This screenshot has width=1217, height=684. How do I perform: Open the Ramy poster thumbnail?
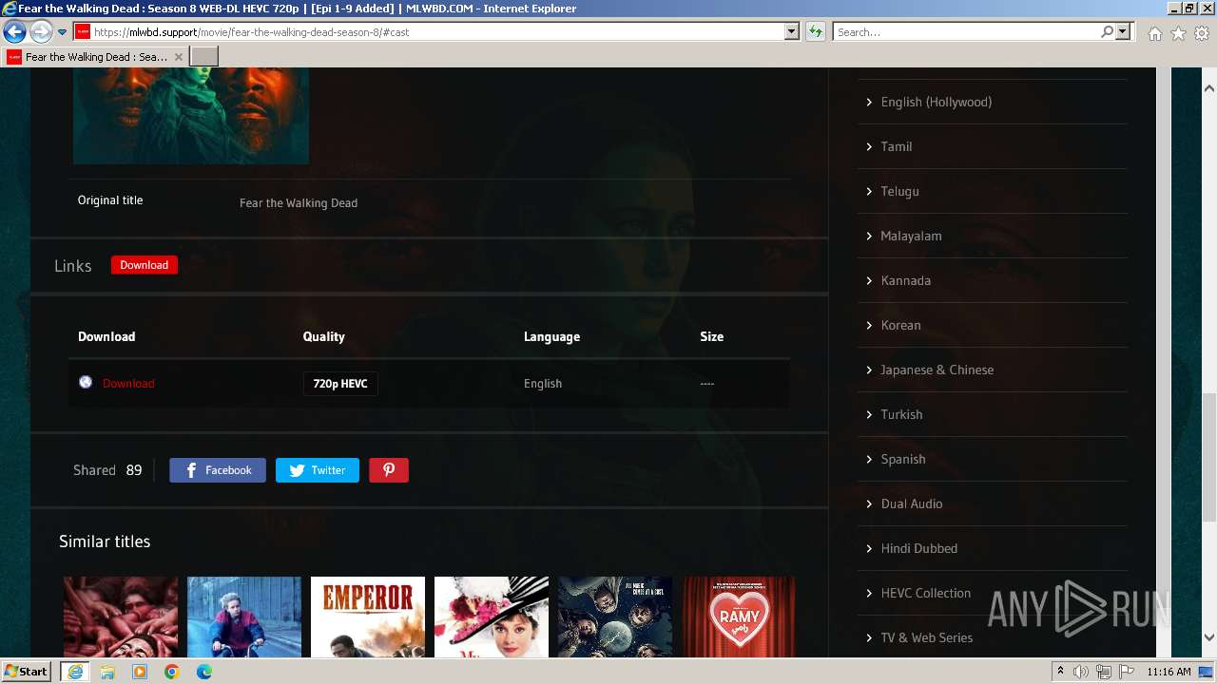tap(739, 617)
